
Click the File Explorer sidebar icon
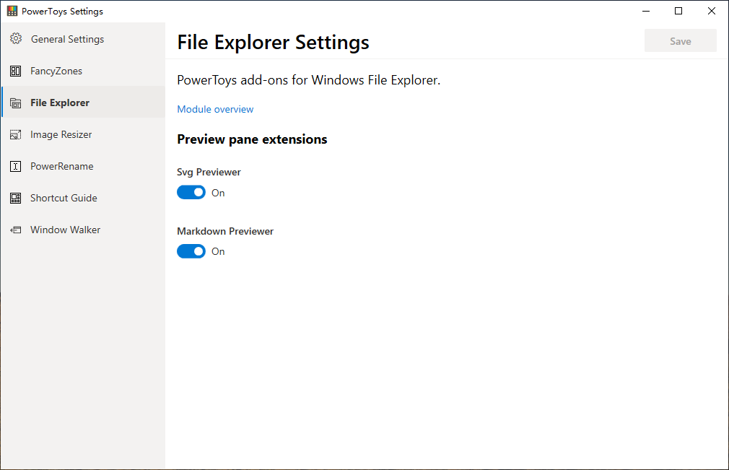(15, 103)
